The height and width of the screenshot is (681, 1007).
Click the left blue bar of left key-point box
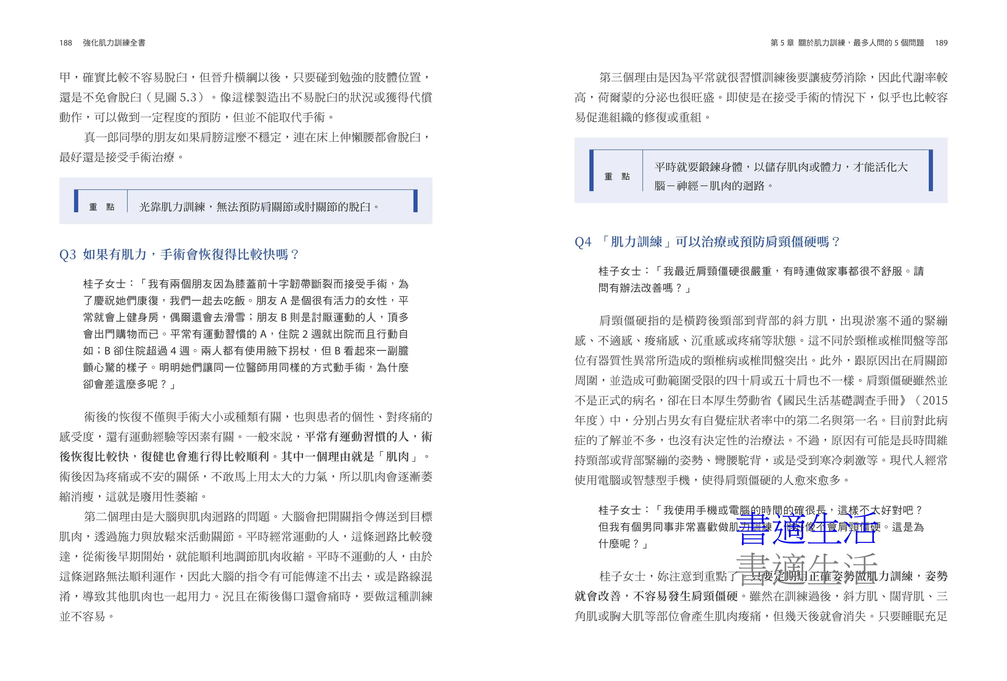click(76, 202)
